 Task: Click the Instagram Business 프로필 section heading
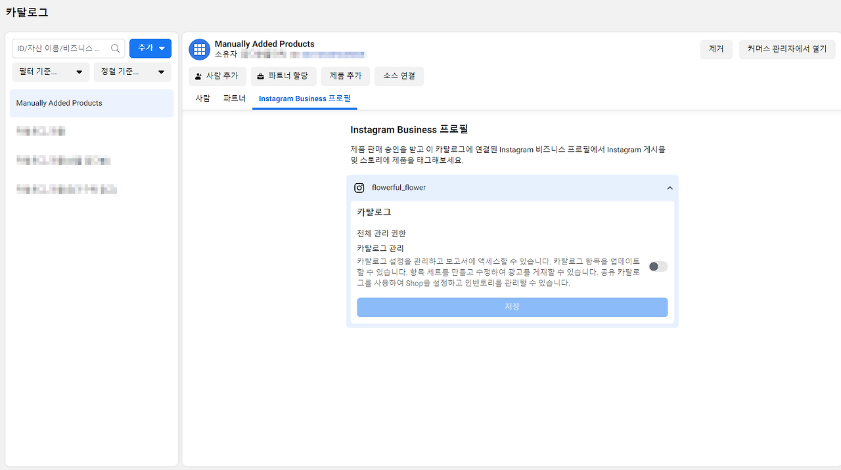click(409, 129)
